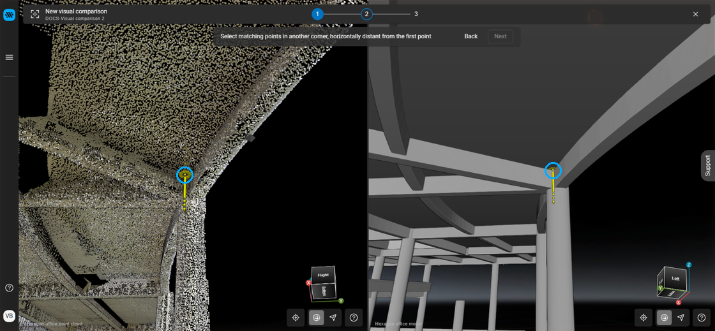Select orbit mode in the point cloud viewer
The image size is (715, 331).
coord(317,318)
